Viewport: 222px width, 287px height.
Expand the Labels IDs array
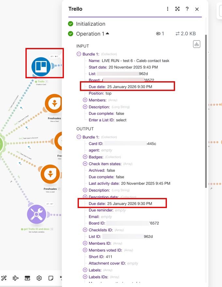click(x=85, y=277)
